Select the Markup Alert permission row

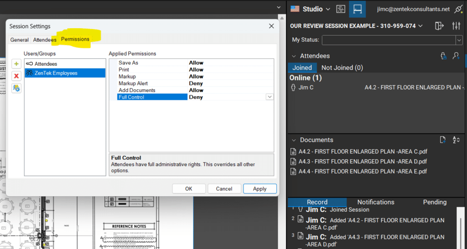pos(191,83)
